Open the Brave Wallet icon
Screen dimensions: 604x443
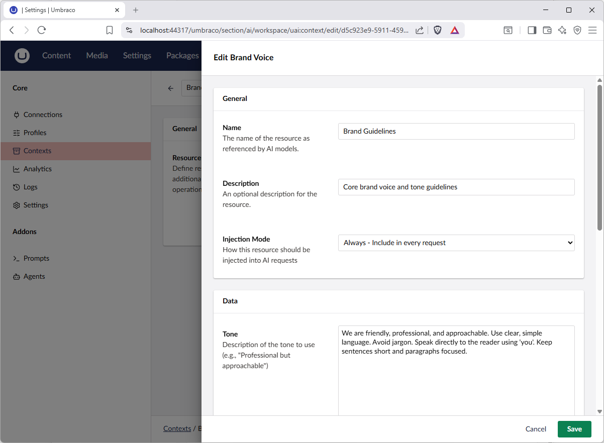547,30
